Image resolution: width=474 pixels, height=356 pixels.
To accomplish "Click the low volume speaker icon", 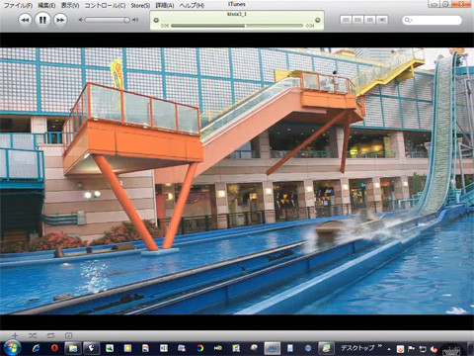I will 80,20.
